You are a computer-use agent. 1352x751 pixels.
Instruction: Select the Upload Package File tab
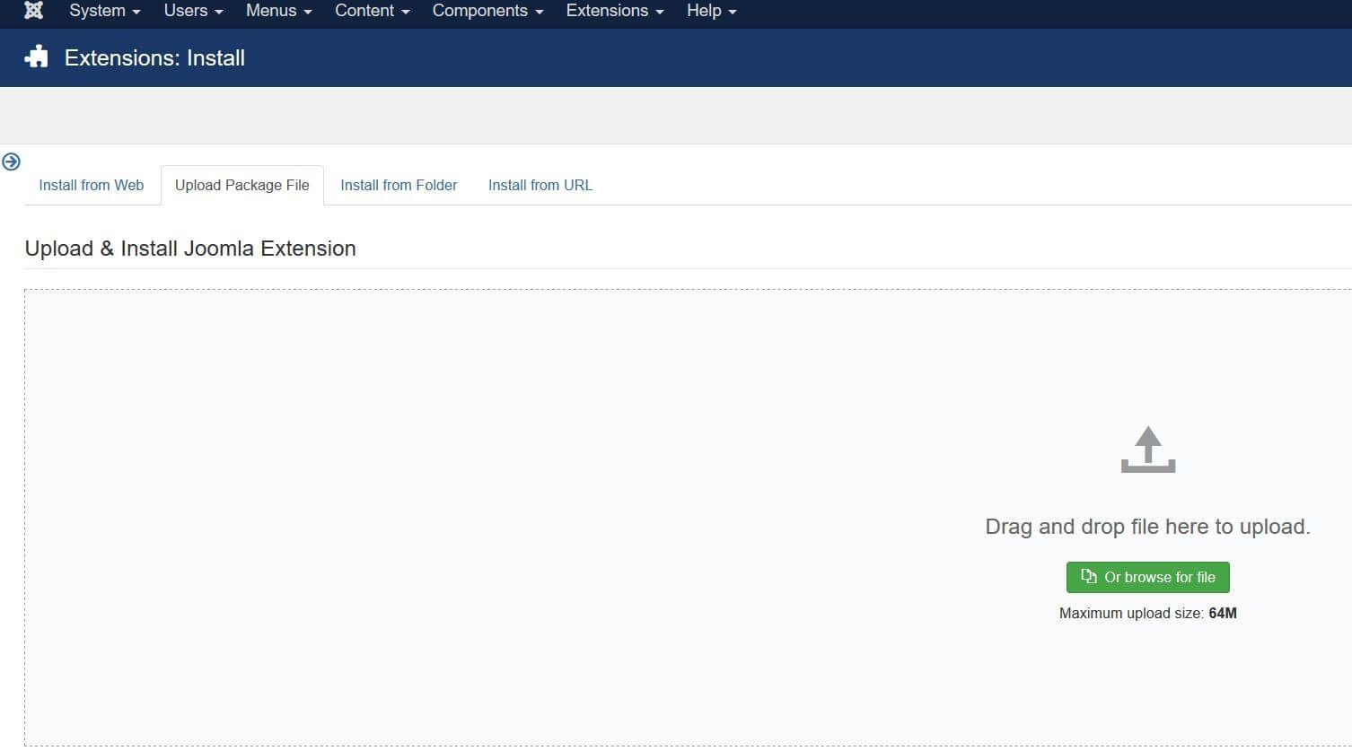point(242,185)
